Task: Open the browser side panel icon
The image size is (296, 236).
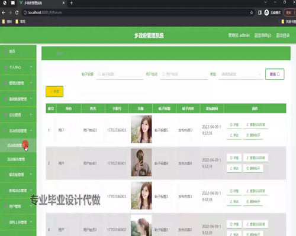Action: pos(260,12)
